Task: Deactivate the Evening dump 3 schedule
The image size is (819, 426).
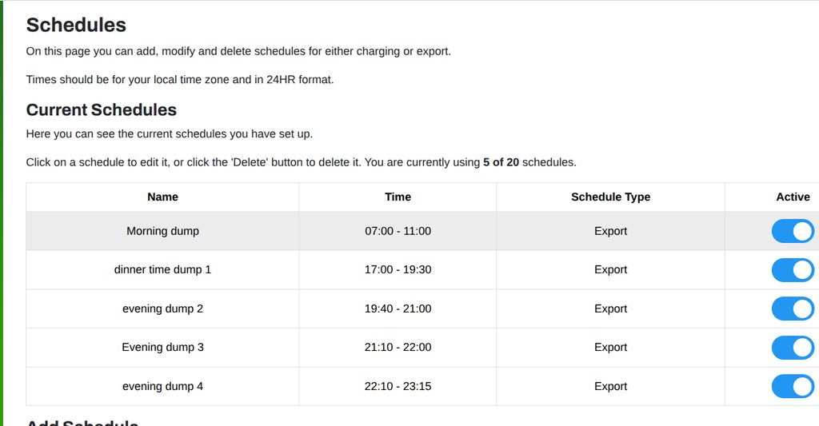Action: pyautogui.click(x=793, y=348)
